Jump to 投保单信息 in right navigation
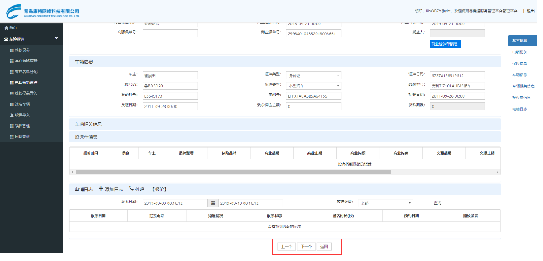Image resolution: width=543 pixels, height=261 pixels. coord(522,97)
